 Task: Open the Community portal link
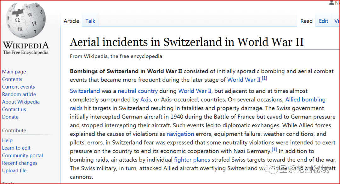tap(23, 156)
